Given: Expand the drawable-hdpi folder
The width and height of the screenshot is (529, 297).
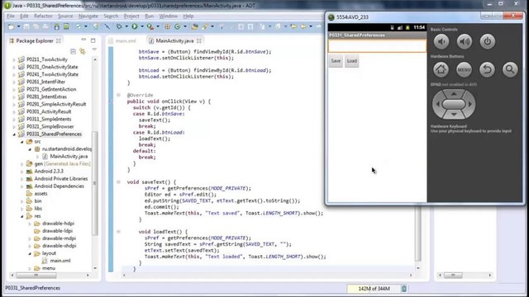Looking at the screenshot, I should pyautogui.click(x=30, y=224).
